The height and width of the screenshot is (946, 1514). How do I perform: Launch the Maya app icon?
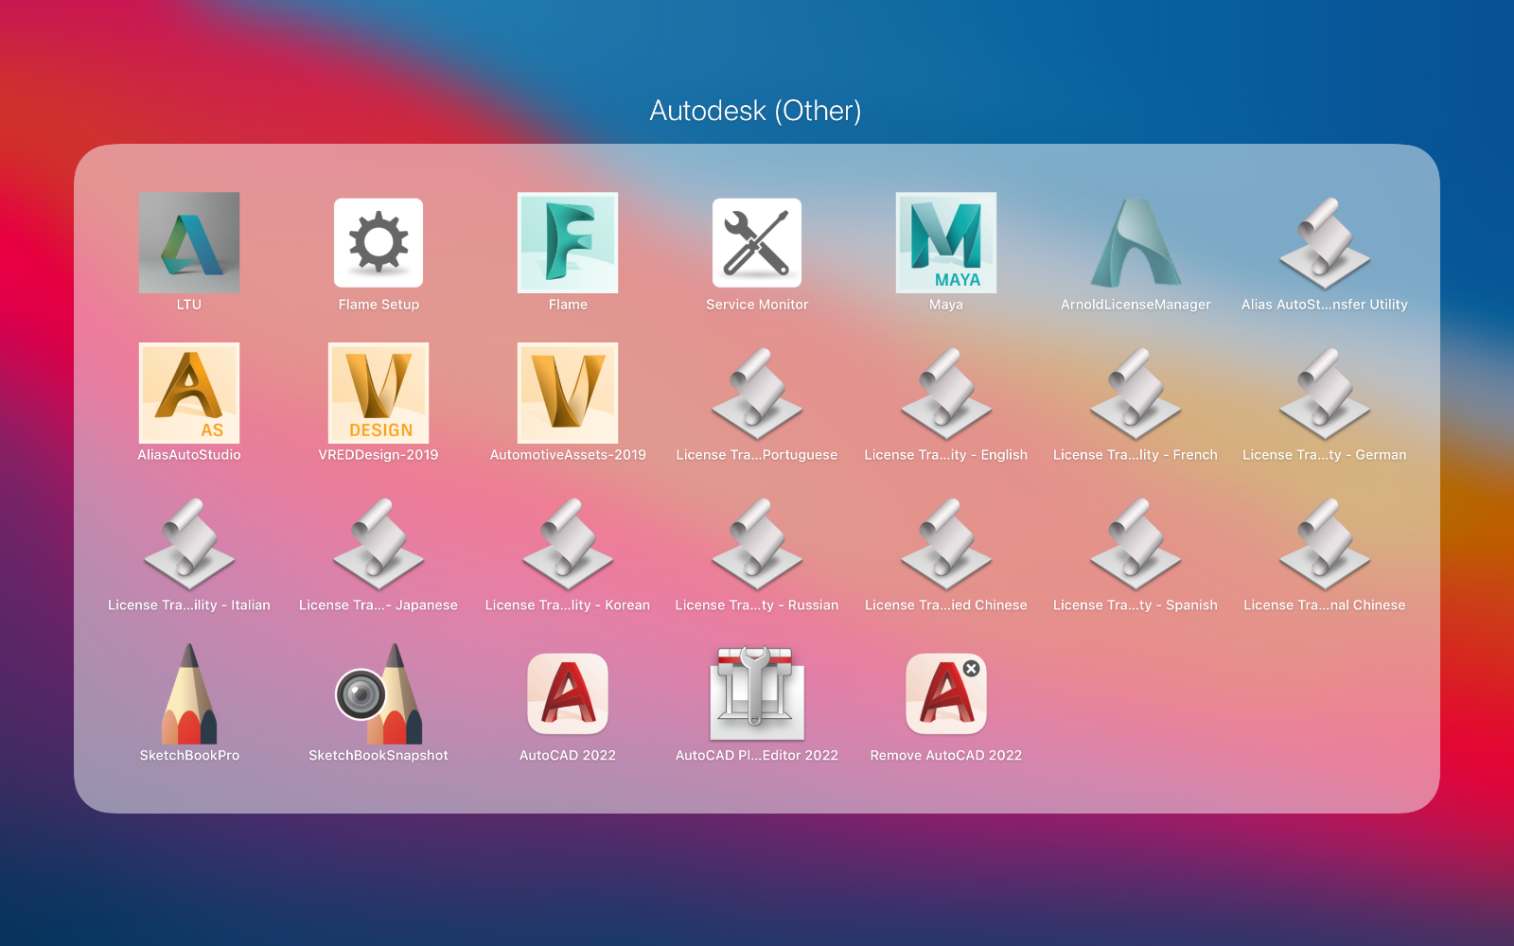tap(946, 242)
